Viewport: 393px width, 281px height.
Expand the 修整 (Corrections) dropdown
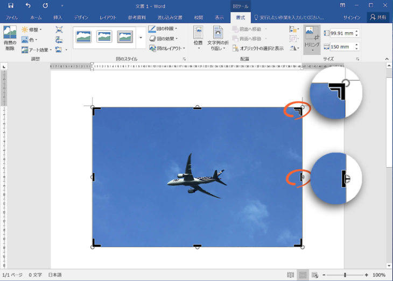(x=32, y=30)
